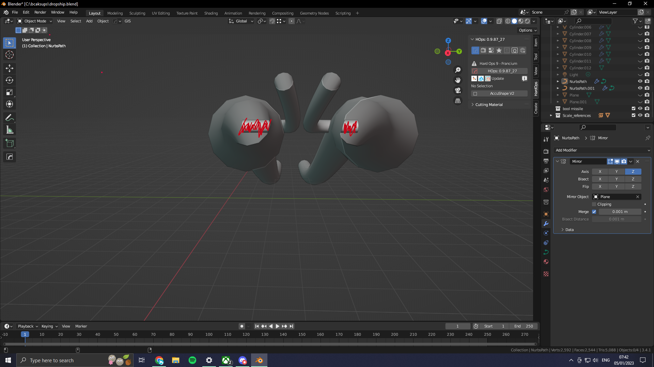Clear the Mirror Object Plane field
This screenshot has width=654, height=367.
click(638, 197)
